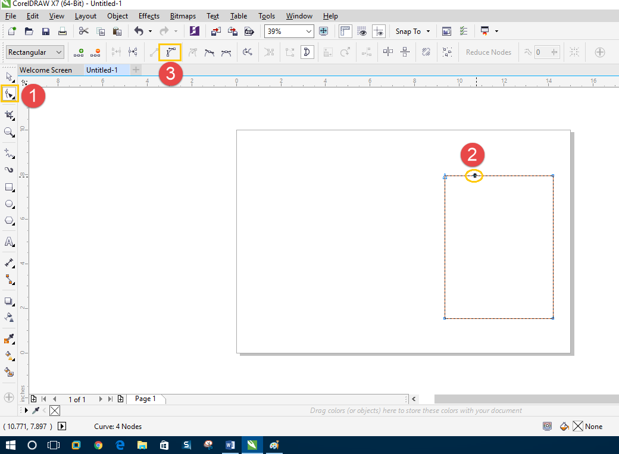Select the Ellipse tool
Screen dimensions: 619x454
click(9, 203)
